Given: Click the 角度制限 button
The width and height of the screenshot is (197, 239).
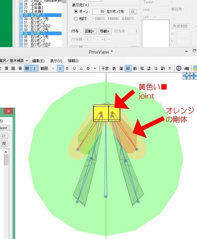Looking at the screenshot, I should point(181,26).
